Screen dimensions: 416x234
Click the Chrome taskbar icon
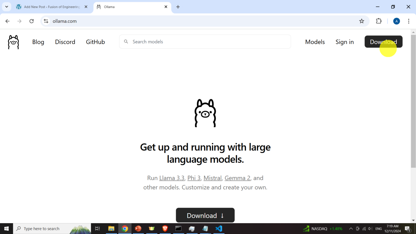tap(125, 229)
